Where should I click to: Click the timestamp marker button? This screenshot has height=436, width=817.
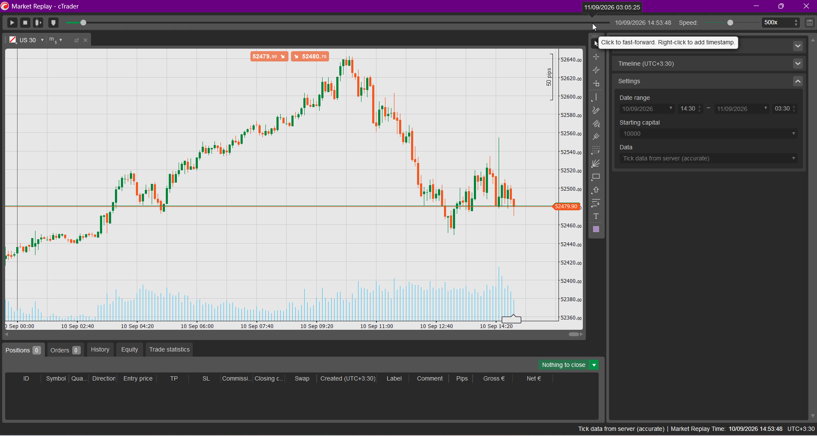pos(53,23)
